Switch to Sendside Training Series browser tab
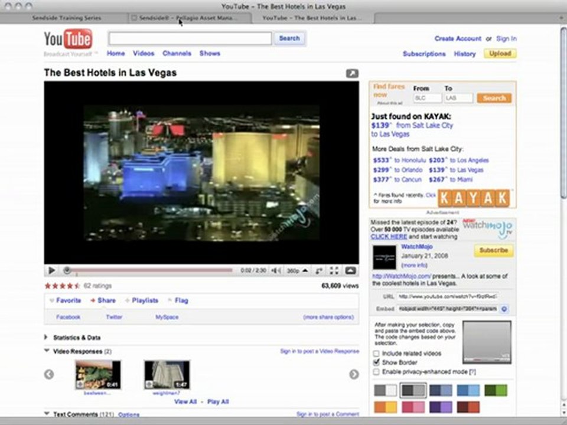Screen dimensions: 567x425 67,18
